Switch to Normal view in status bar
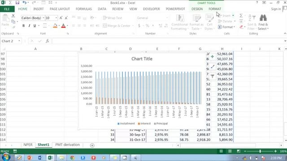 [x=221, y=151]
